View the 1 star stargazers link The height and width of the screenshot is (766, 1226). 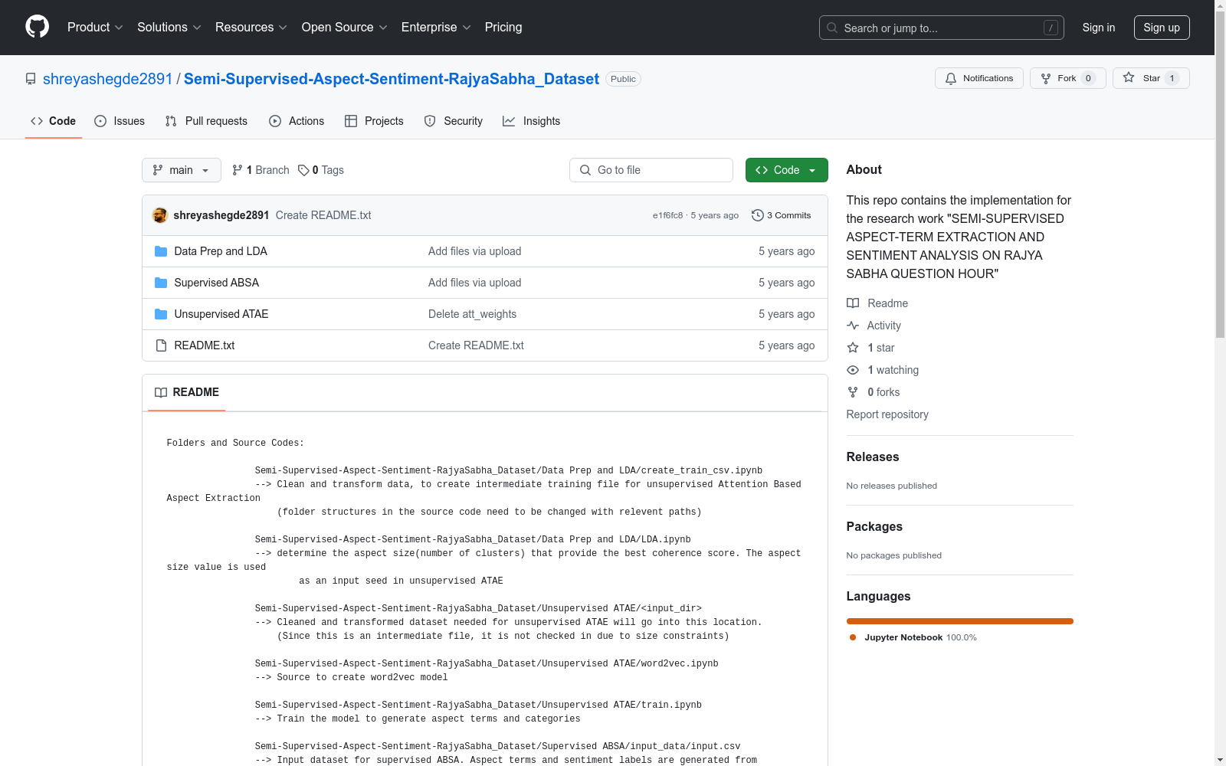871,348
